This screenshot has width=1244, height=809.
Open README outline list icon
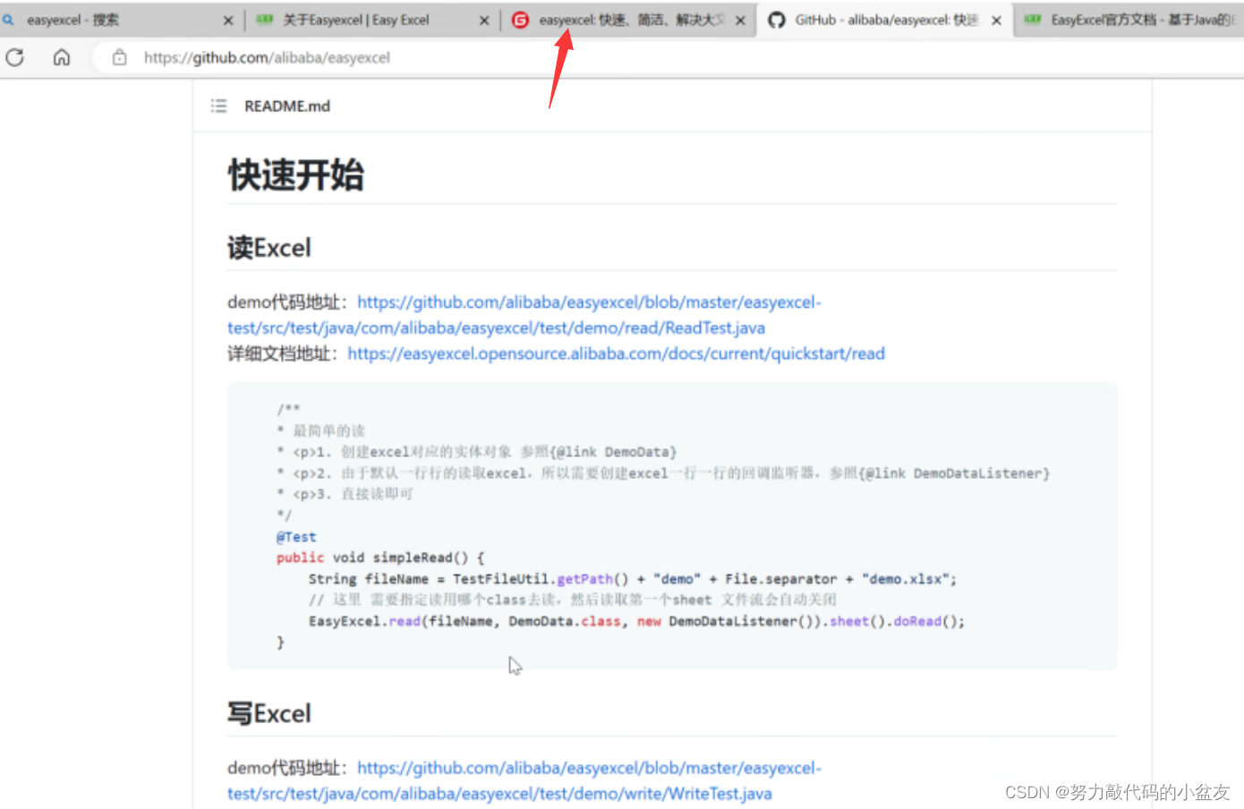[218, 106]
